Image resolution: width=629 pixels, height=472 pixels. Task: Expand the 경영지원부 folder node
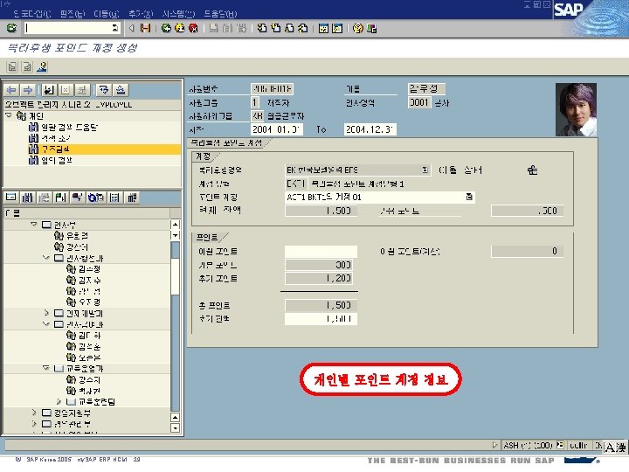click(34, 413)
